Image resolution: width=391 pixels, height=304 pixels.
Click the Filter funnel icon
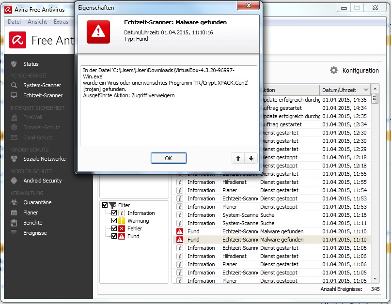(x=112, y=205)
